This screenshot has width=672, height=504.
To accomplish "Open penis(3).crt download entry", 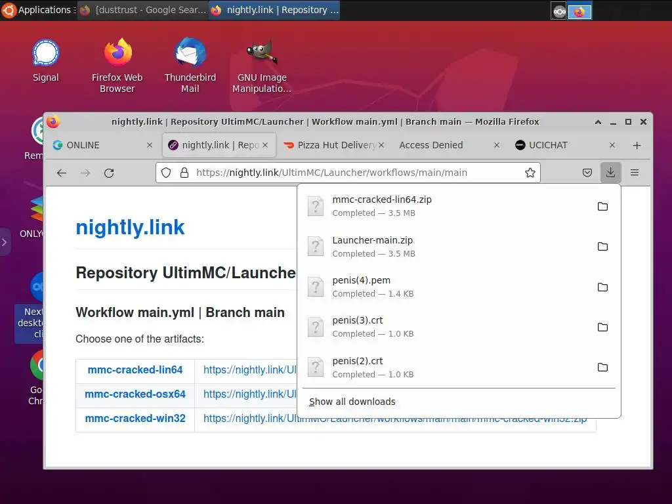I will pos(446,327).
